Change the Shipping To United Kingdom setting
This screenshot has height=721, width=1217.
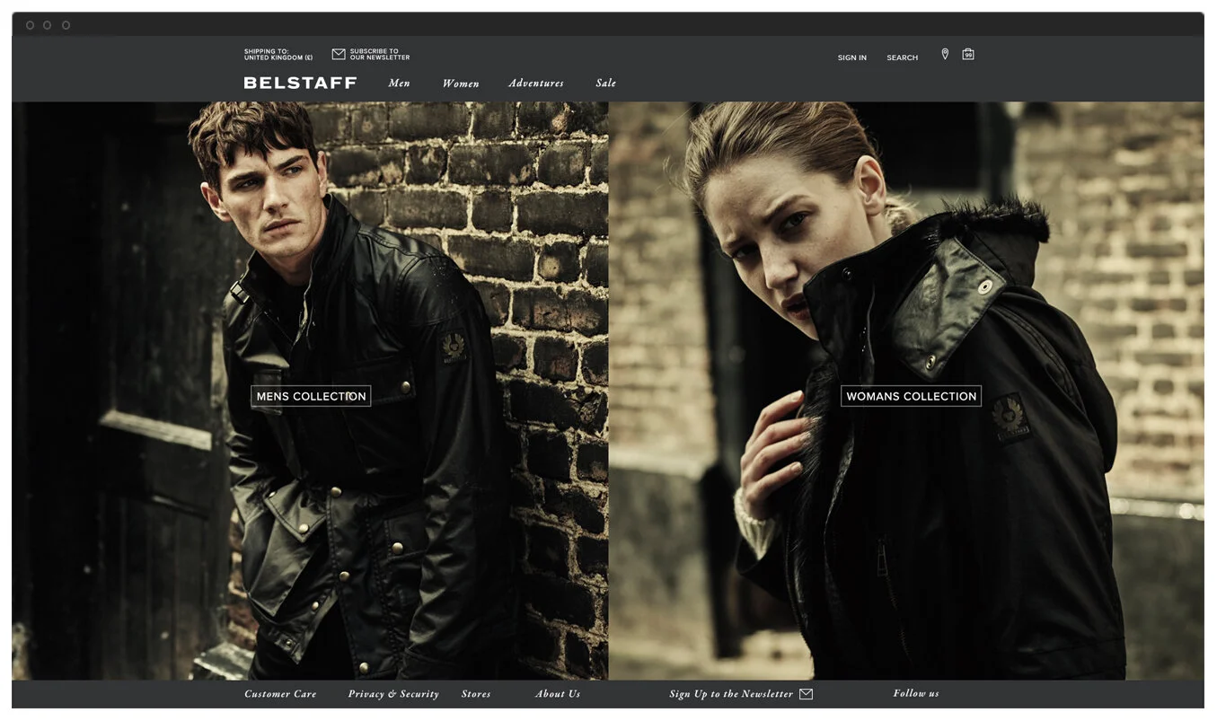[x=278, y=55]
